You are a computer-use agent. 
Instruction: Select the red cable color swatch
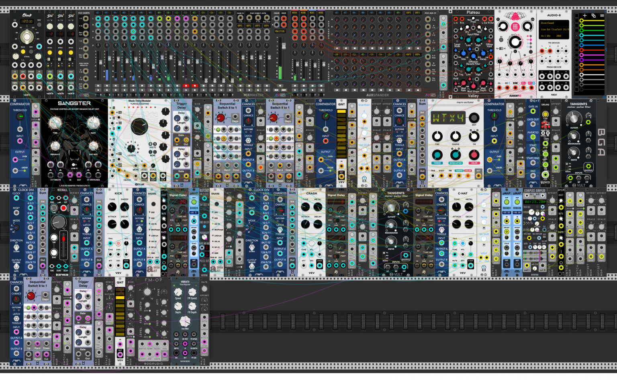592,50
